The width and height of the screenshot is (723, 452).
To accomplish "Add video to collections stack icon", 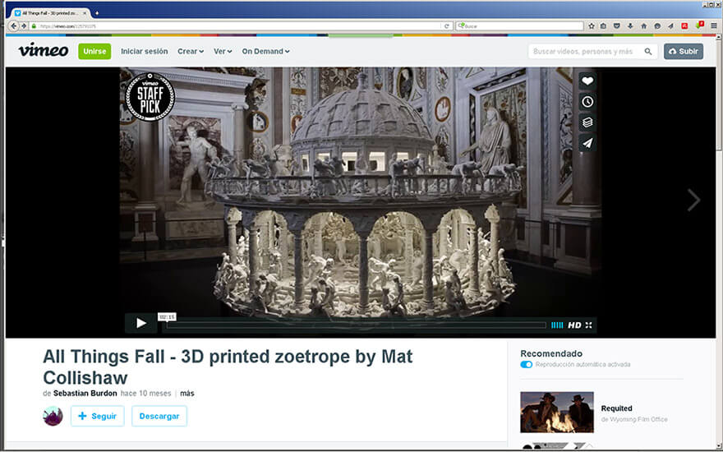I will coord(587,122).
